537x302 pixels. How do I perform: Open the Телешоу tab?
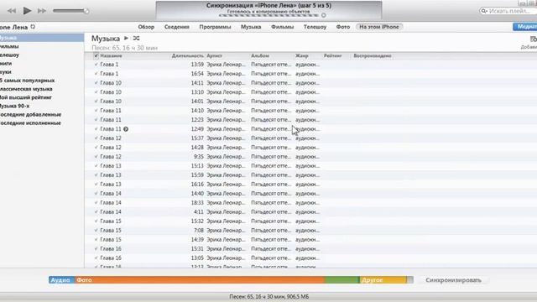(x=315, y=27)
